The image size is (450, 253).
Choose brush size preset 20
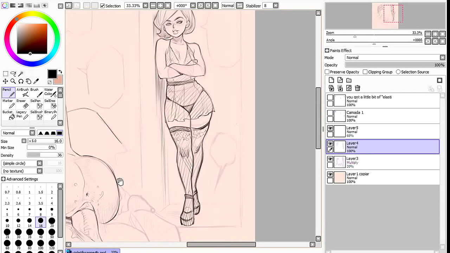52,221
